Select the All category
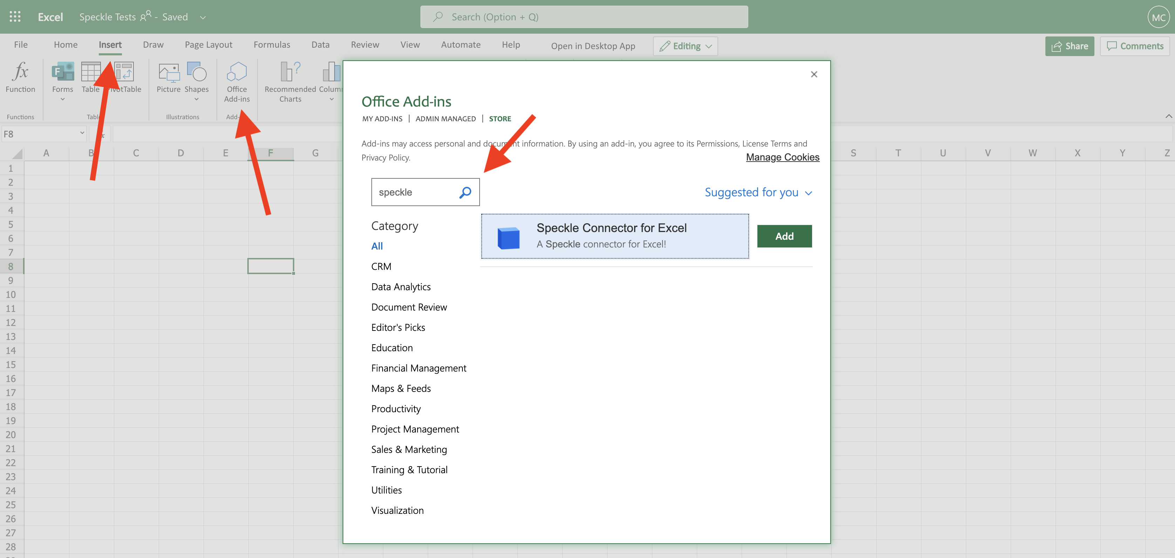The height and width of the screenshot is (558, 1175). point(377,246)
